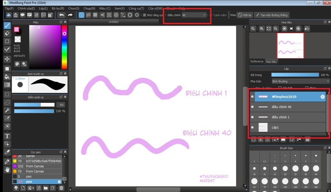The width and height of the screenshot is (331, 192).
Task: Pick a hue on the rainbow bar
Action: [64, 47]
